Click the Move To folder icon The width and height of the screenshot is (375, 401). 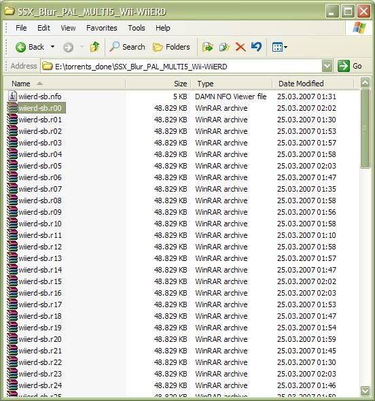tap(208, 47)
